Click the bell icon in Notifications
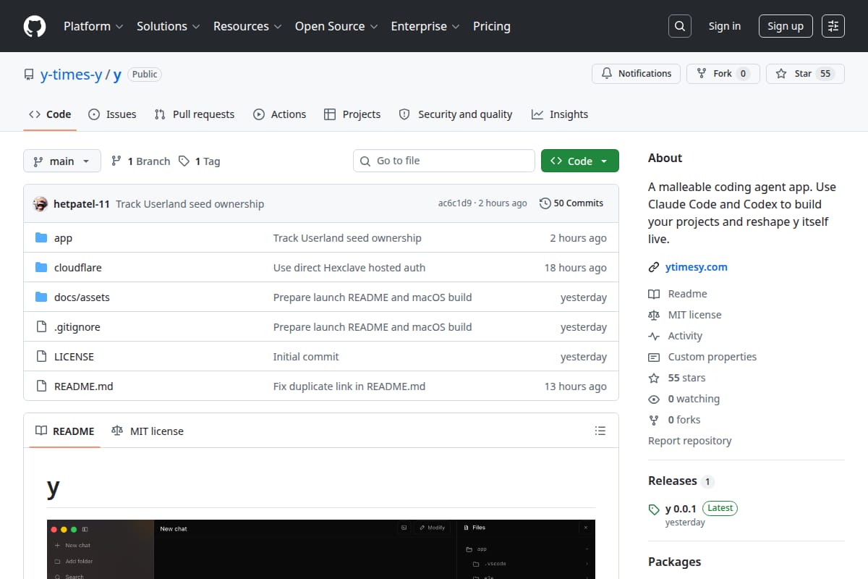868x579 pixels. pyautogui.click(x=607, y=74)
